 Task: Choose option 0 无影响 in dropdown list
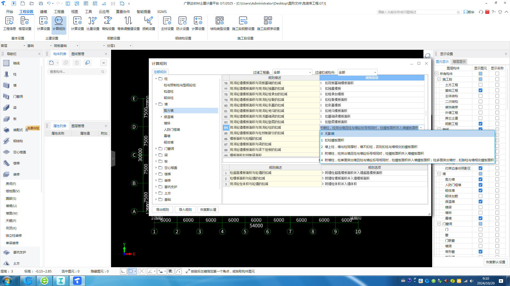point(407,133)
